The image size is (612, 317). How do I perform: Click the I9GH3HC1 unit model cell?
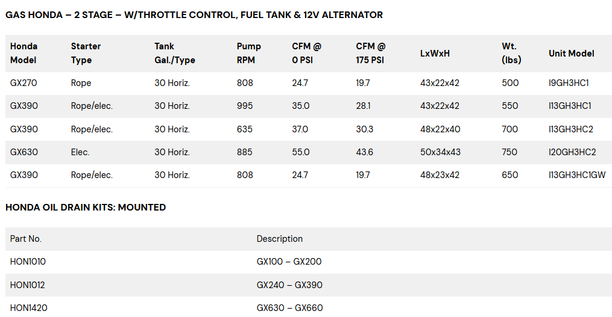[569, 83]
